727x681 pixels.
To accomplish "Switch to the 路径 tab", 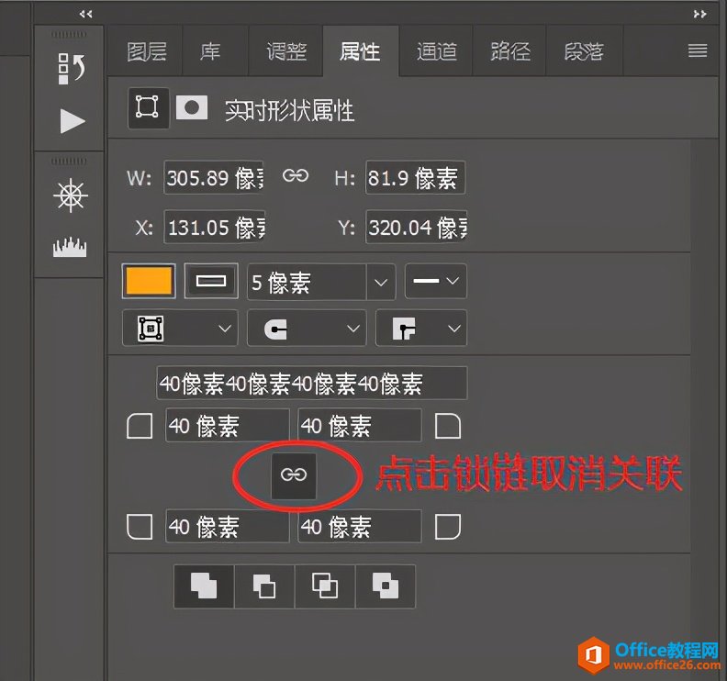I will (510, 51).
